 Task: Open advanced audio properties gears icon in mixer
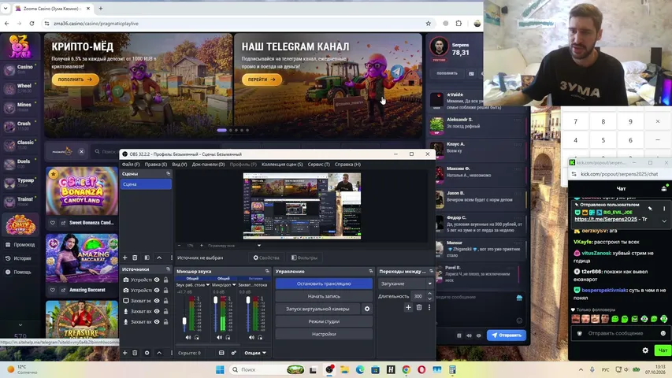pos(233,353)
